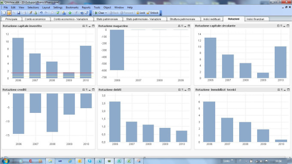Image resolution: width=292 pixels, height=164 pixels.
Task: Click the Undo arrow in toolbar
Action: tap(41, 13)
